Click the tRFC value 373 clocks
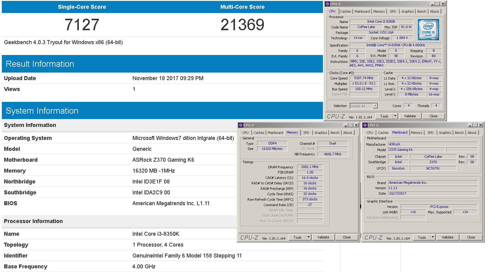Screen dimensions: 497x272 310,199
